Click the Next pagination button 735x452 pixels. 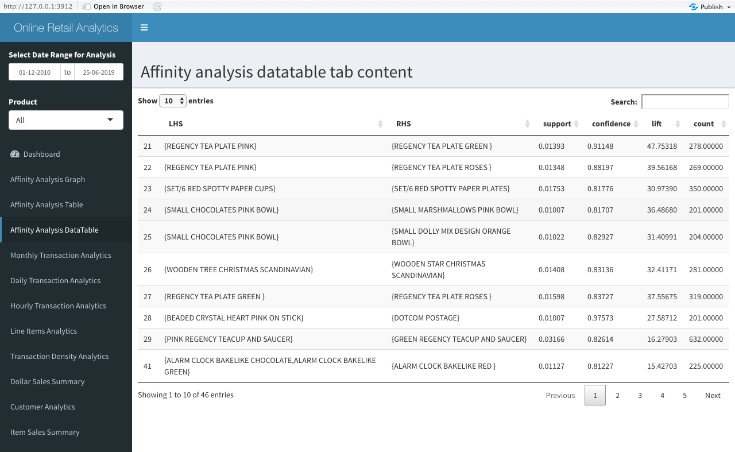point(713,395)
